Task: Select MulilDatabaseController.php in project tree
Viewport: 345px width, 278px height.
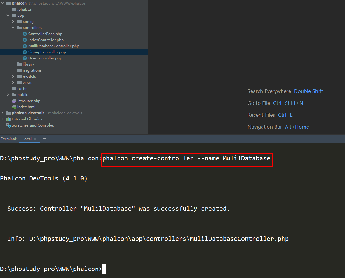Action: coord(54,46)
